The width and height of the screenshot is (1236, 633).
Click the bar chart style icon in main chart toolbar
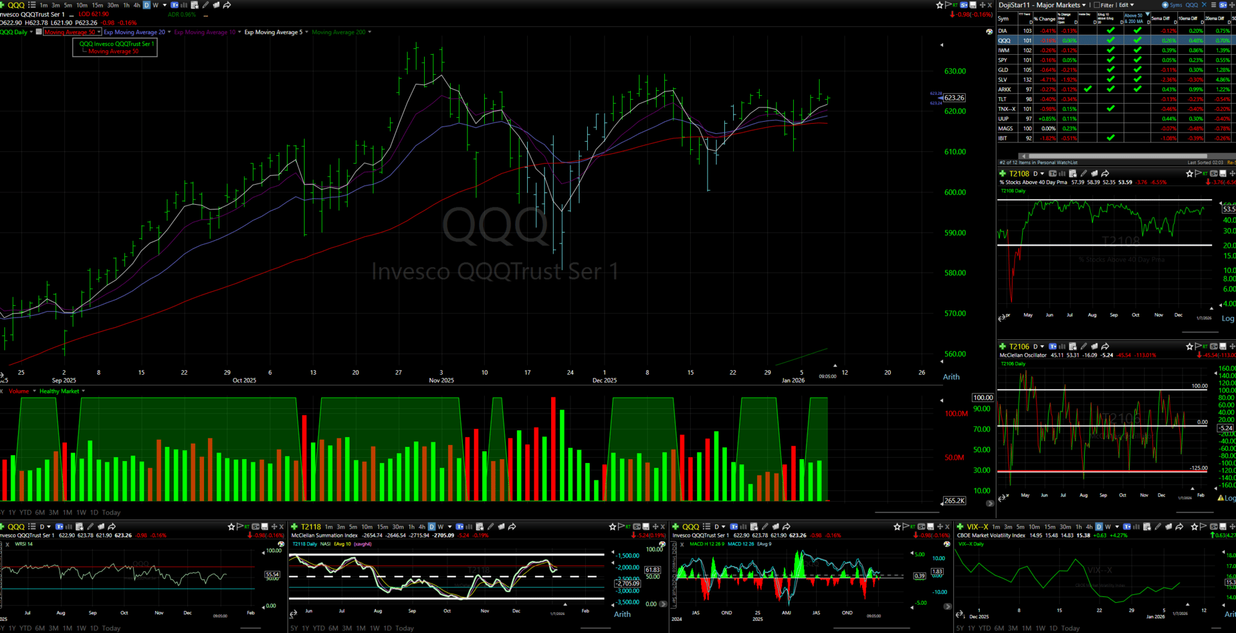click(x=184, y=5)
